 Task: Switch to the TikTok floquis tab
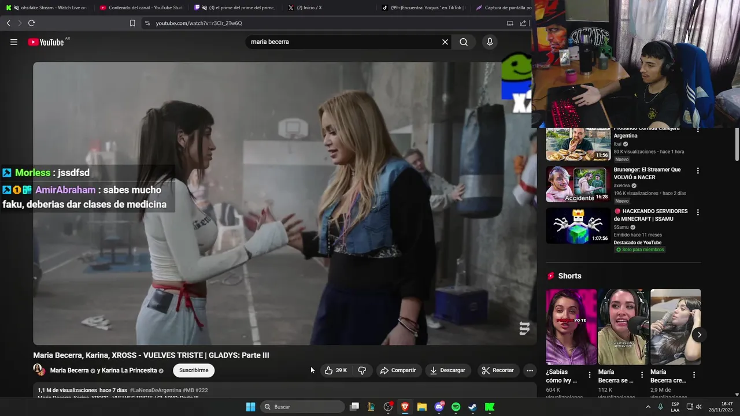click(x=424, y=8)
